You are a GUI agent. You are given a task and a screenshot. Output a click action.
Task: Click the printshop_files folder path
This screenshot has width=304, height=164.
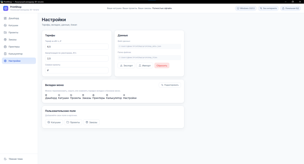149,57
